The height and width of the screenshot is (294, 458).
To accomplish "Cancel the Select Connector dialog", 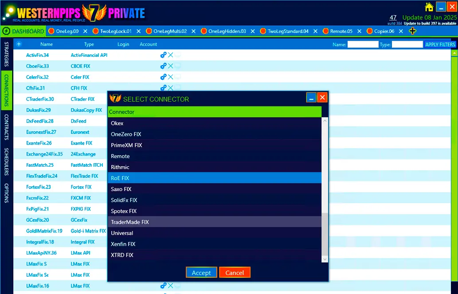I will tap(235, 273).
